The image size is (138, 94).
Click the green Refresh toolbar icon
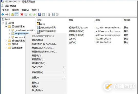(30, 14)
